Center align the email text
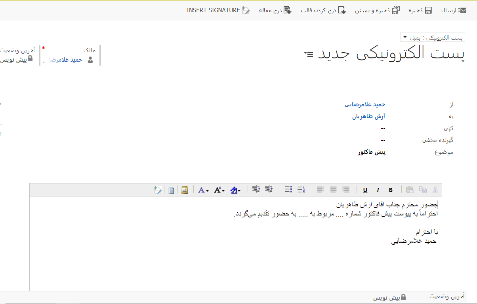Viewport: 477px width, 304px height. tap(333, 190)
